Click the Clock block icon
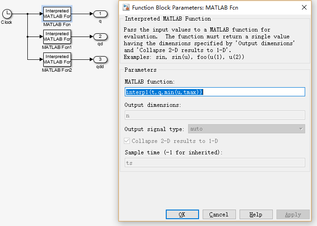This screenshot has width=317, height=226. tap(7, 14)
